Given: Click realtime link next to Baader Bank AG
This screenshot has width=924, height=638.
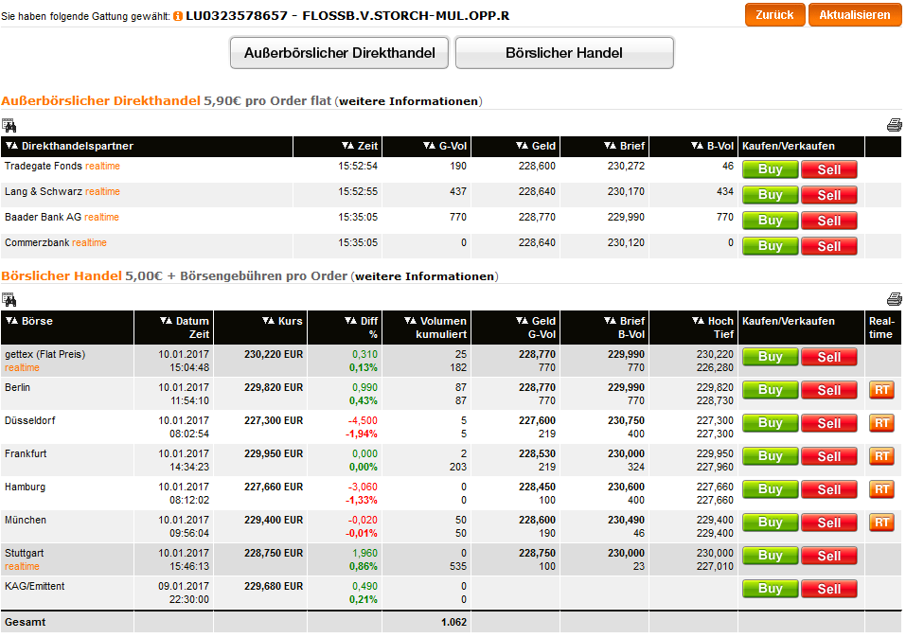Looking at the screenshot, I should [102, 218].
